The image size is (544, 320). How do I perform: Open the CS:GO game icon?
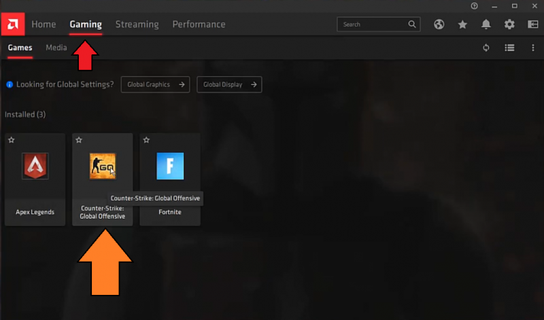[x=103, y=166]
